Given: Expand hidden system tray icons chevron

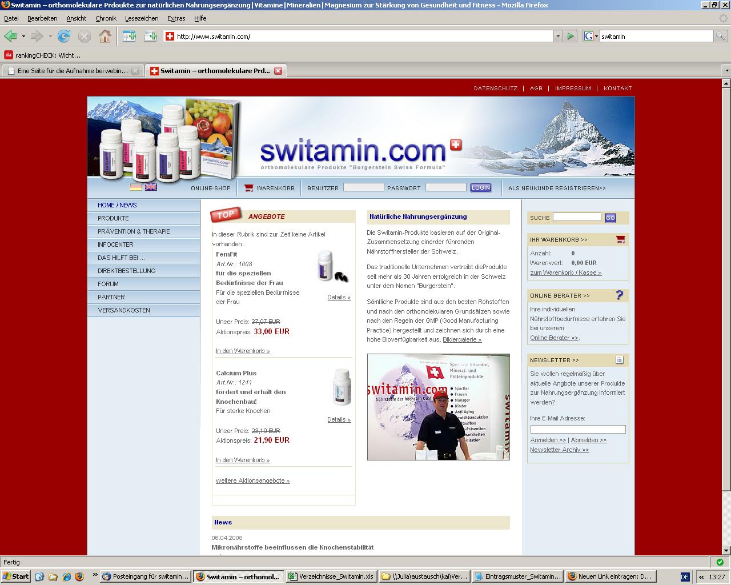Looking at the screenshot, I should coord(701,576).
